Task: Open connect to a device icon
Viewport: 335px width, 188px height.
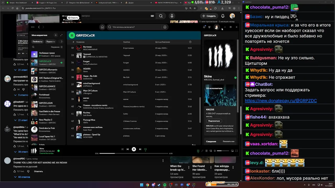Action: click(211, 151)
